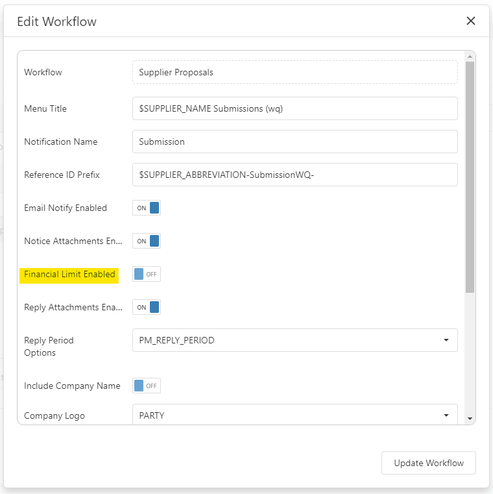Click the Edit Workflow title text
493x494 pixels.
pyautogui.click(x=56, y=21)
